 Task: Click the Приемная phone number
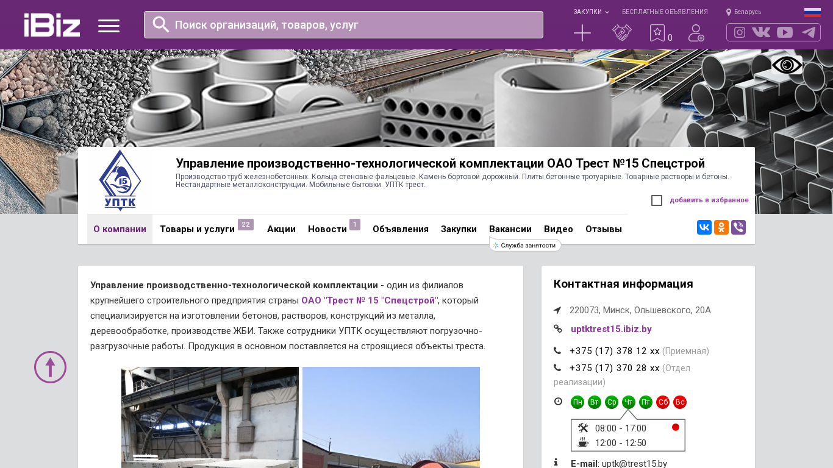(x=615, y=351)
